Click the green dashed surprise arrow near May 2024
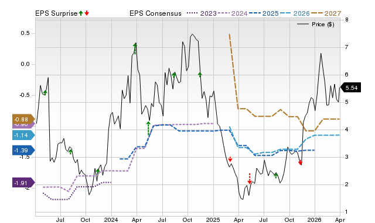 148,128
